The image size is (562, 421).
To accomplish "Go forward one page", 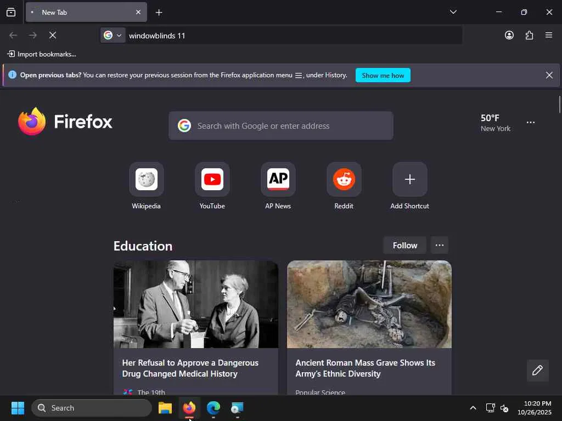I will (33, 35).
